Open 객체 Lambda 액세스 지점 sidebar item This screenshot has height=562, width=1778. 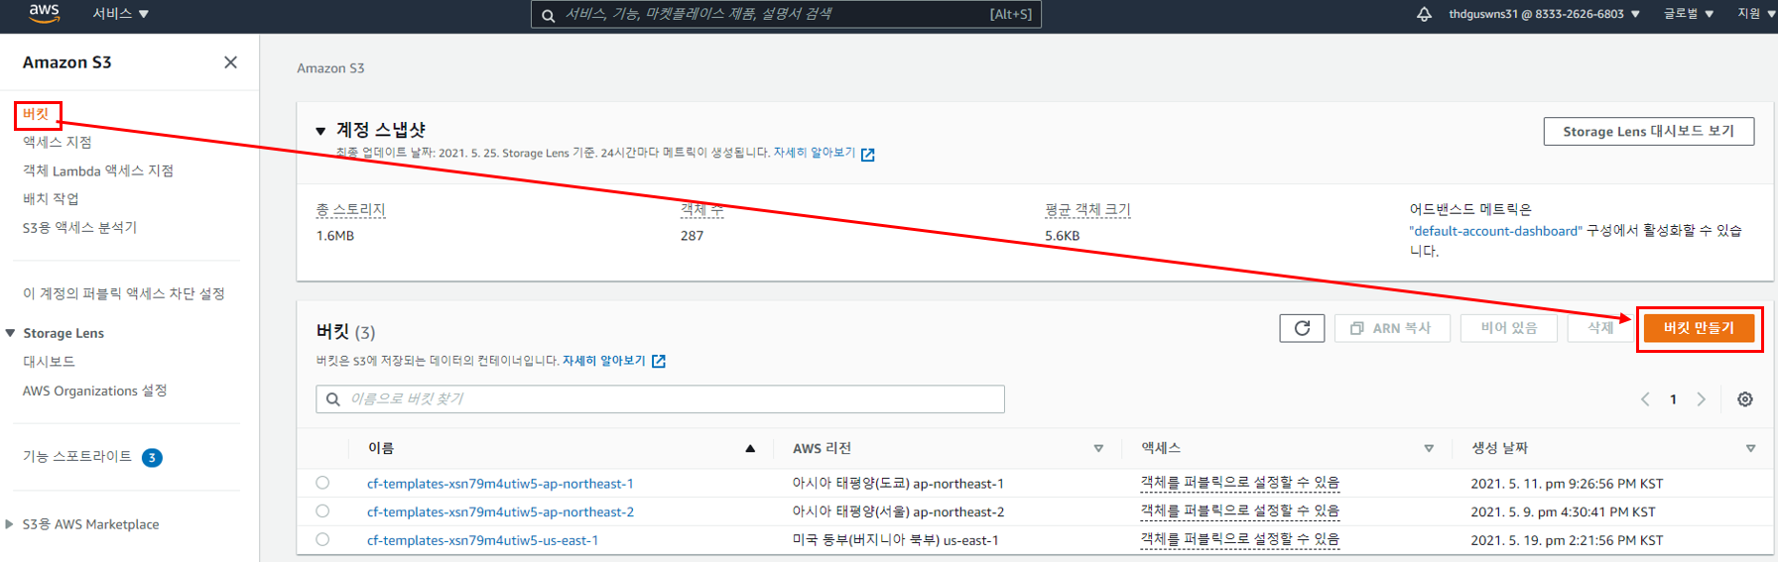[x=98, y=170]
